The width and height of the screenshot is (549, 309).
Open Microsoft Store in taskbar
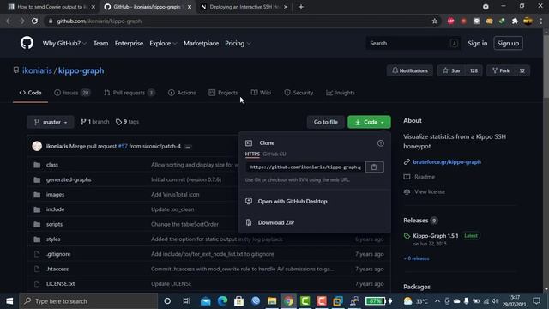[238, 301]
